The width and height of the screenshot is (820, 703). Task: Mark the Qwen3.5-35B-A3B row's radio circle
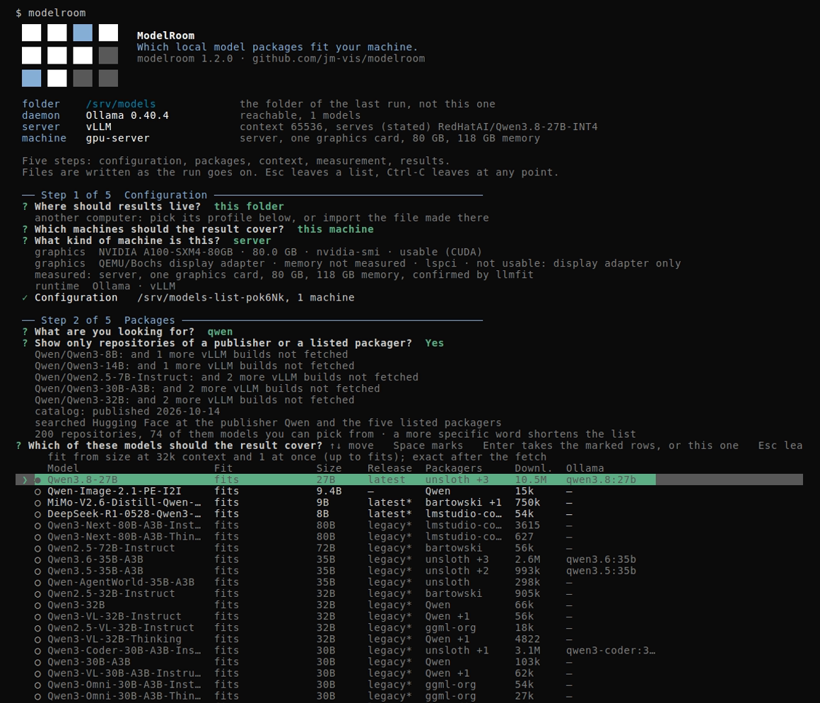coord(37,571)
